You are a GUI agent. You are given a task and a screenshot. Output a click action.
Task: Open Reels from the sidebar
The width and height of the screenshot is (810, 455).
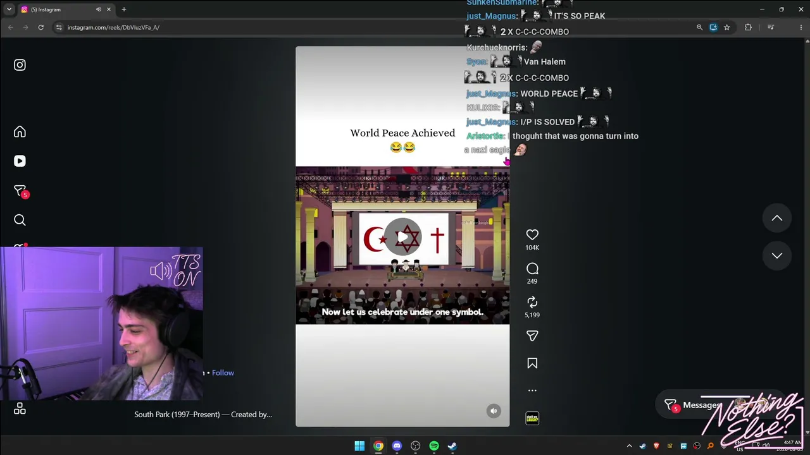coord(20,161)
